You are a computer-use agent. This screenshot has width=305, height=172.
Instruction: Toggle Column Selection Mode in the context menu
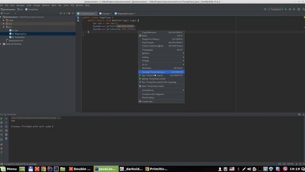(x=161, y=46)
